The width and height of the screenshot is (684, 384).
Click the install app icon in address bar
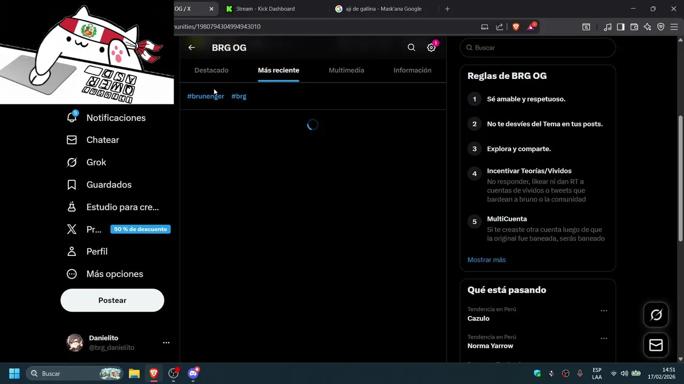485,27
